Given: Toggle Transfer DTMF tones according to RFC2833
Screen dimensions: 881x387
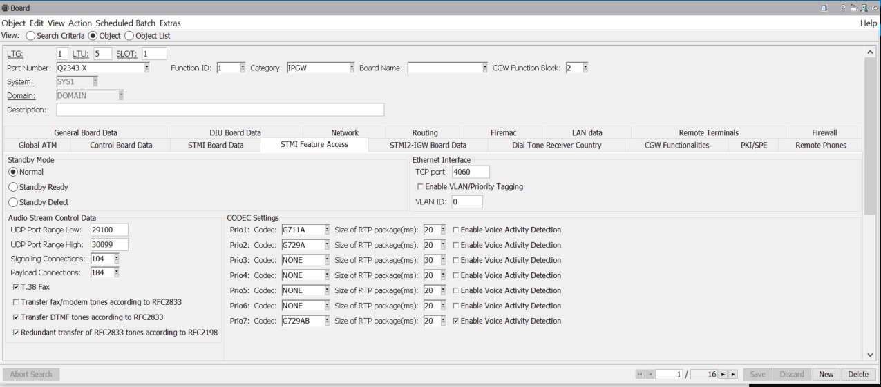Looking at the screenshot, I should point(16,317).
